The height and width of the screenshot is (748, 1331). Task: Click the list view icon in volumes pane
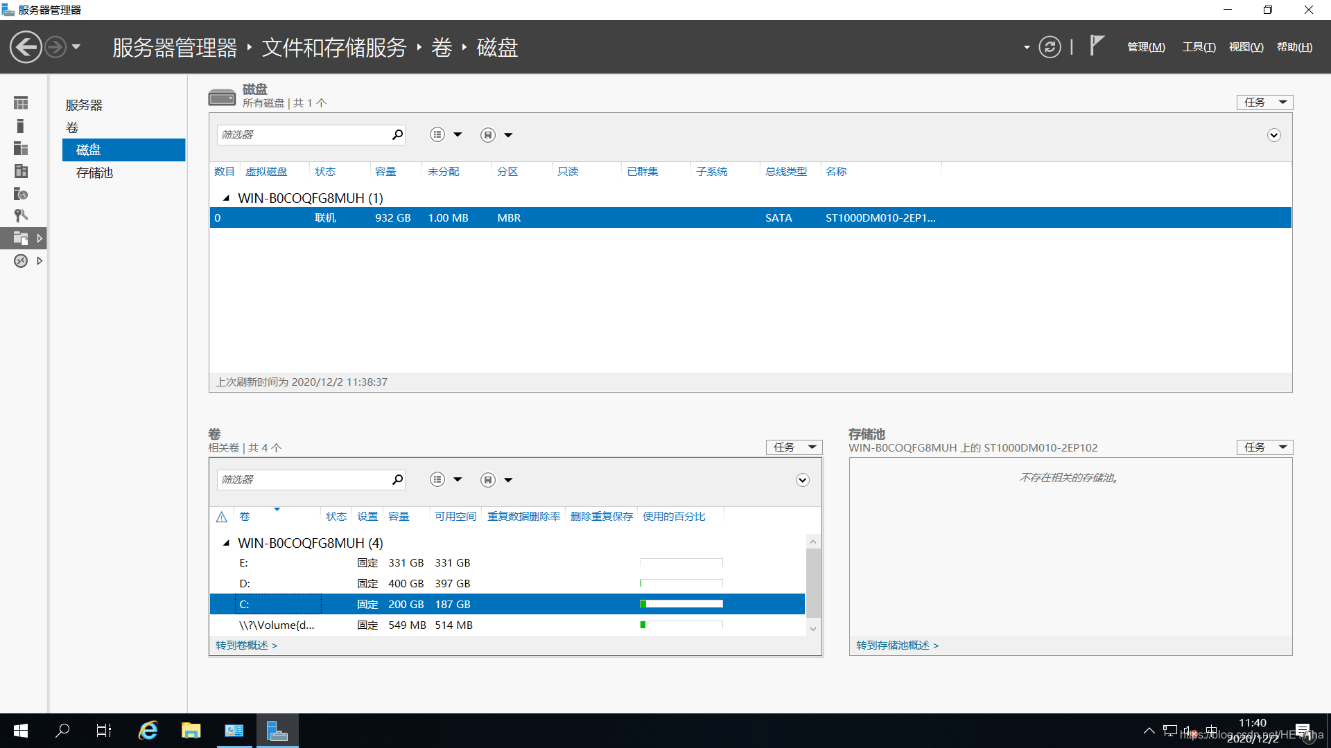[x=437, y=479]
